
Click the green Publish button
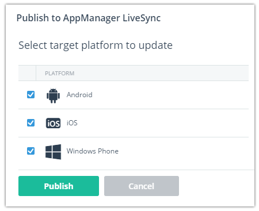tap(59, 186)
